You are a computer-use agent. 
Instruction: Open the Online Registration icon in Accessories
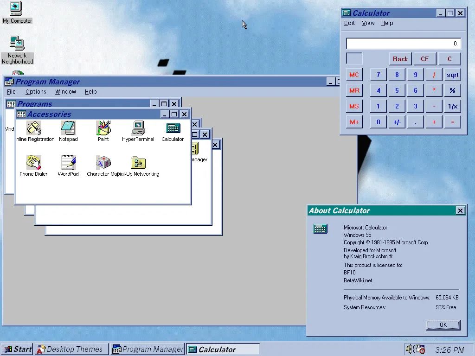(34, 128)
